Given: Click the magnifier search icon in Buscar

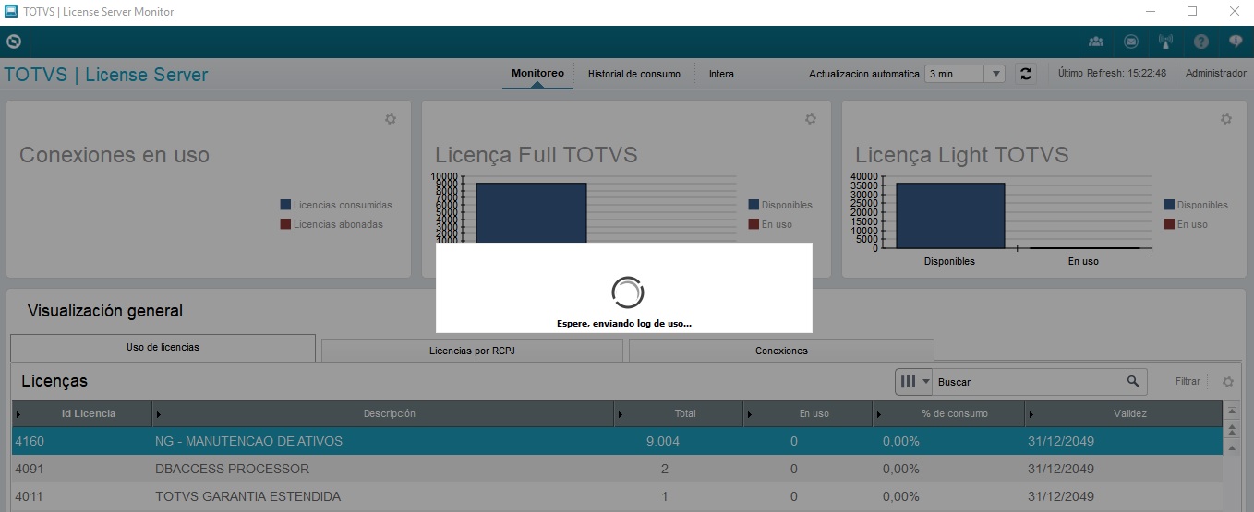Looking at the screenshot, I should (1133, 381).
